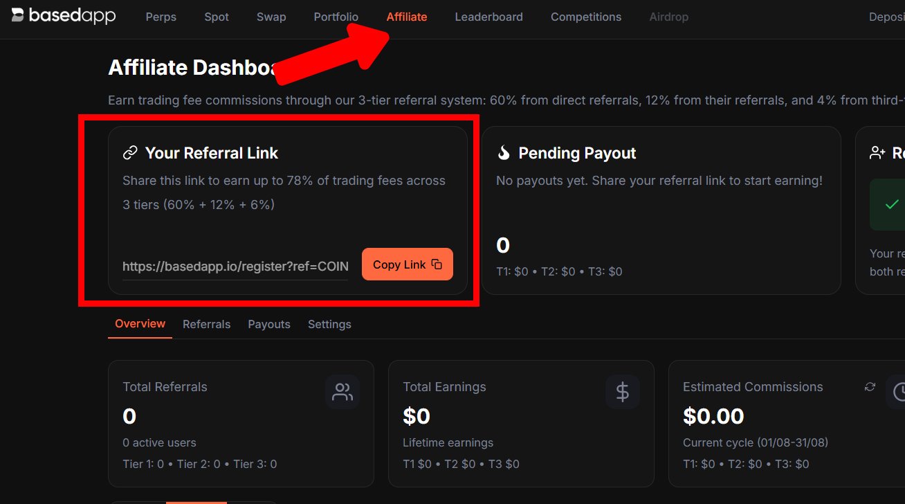
Task: Click the referral link URL field
Action: [235, 267]
